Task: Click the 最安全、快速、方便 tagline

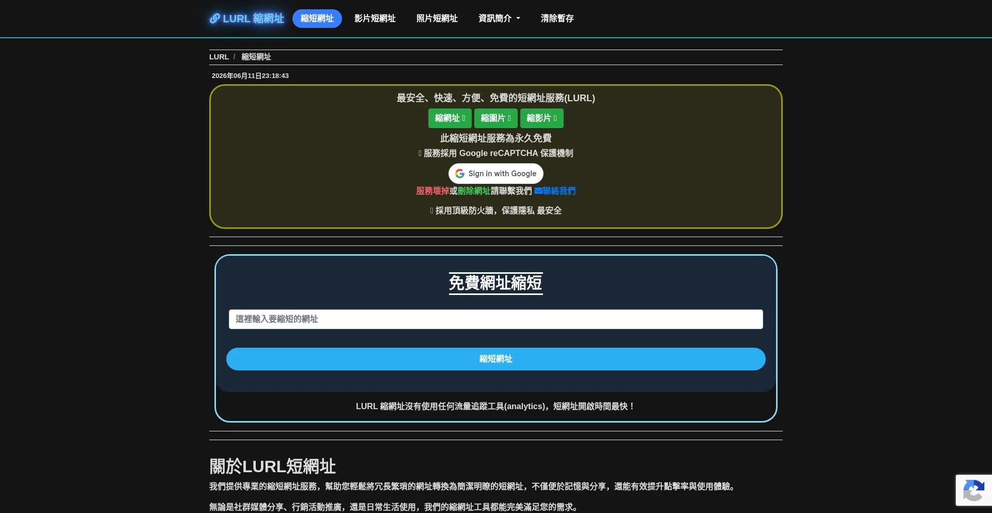Action: pyautogui.click(x=496, y=98)
